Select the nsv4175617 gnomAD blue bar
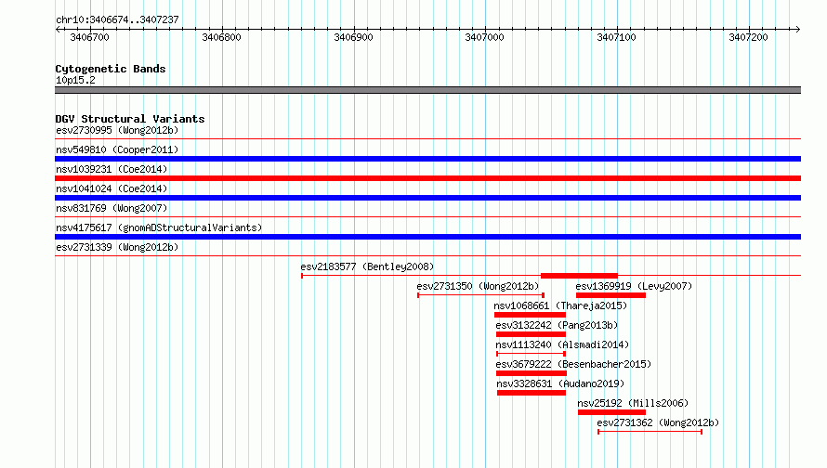Viewport: 827px width, 468px height. point(427,237)
